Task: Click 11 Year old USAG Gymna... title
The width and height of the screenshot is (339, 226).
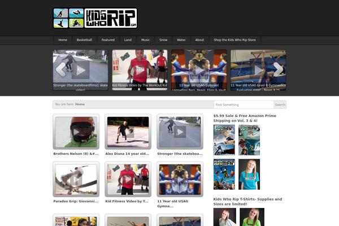Action: coord(173,203)
